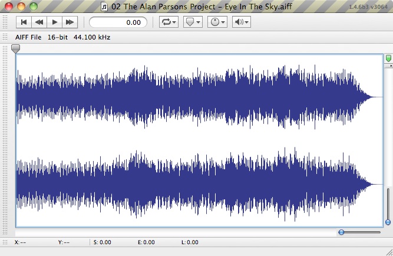Click the dotted grip handle beside the transport toolbar
Viewport: 393px width, 256px height.
pos(5,22)
